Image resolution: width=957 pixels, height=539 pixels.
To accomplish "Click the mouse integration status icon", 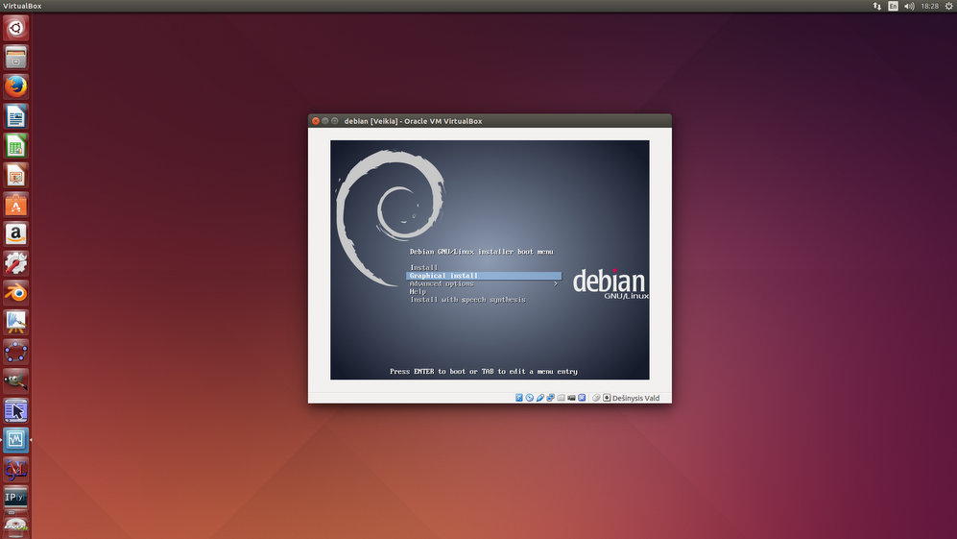I will [x=596, y=398].
